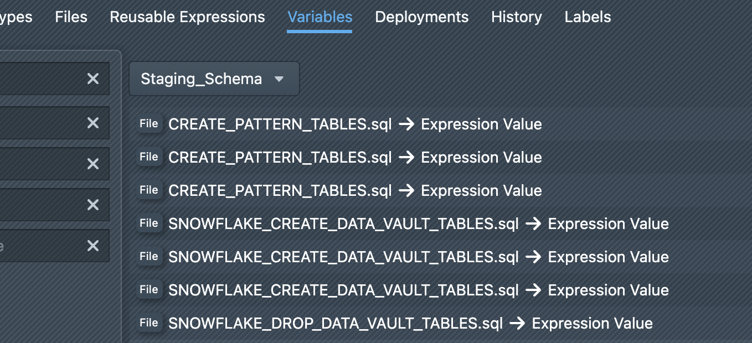Clear the first filter field with X

[x=93, y=79]
